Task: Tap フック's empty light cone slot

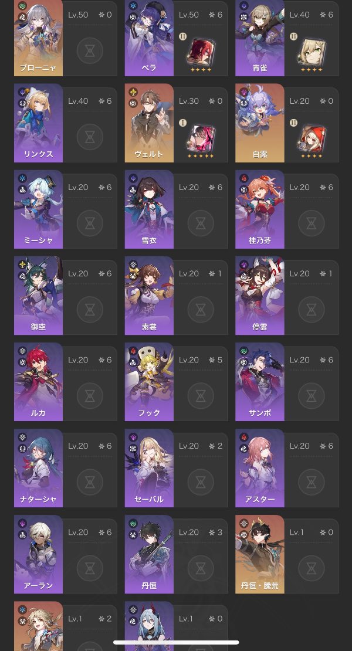Action: pos(201,396)
